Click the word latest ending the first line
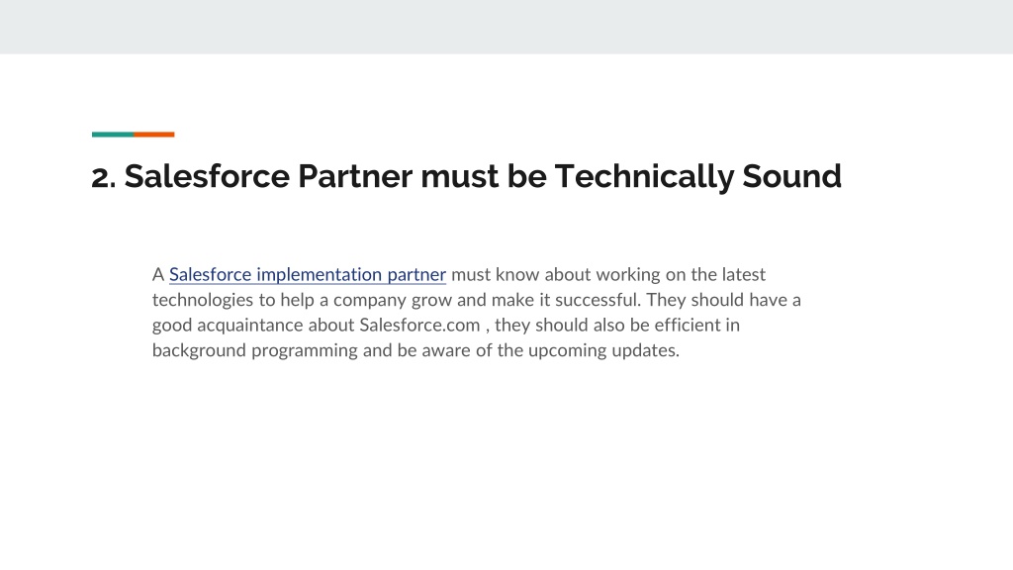This screenshot has height=570, width=1013. [744, 274]
